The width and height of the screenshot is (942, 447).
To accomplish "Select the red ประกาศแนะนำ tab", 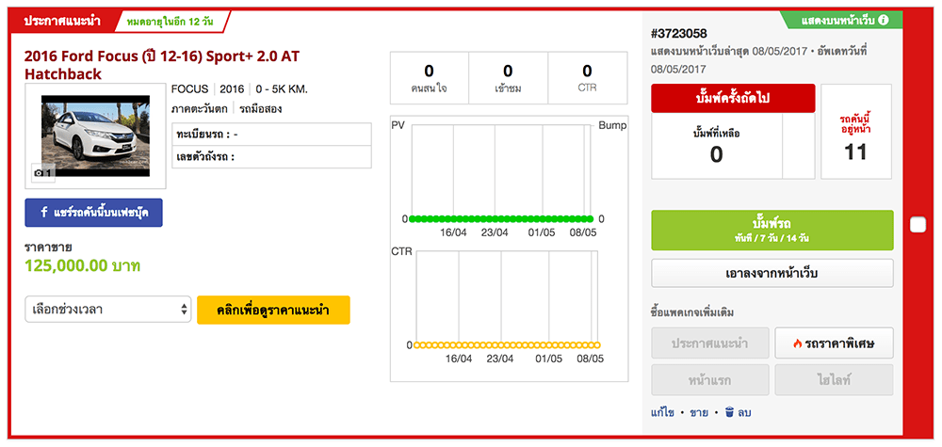I will 62,21.
